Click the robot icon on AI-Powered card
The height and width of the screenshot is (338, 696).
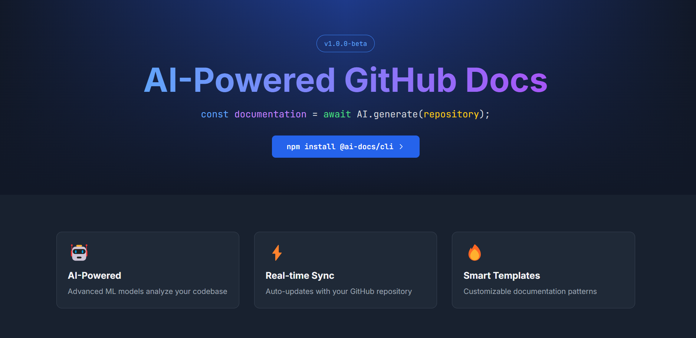(x=79, y=252)
